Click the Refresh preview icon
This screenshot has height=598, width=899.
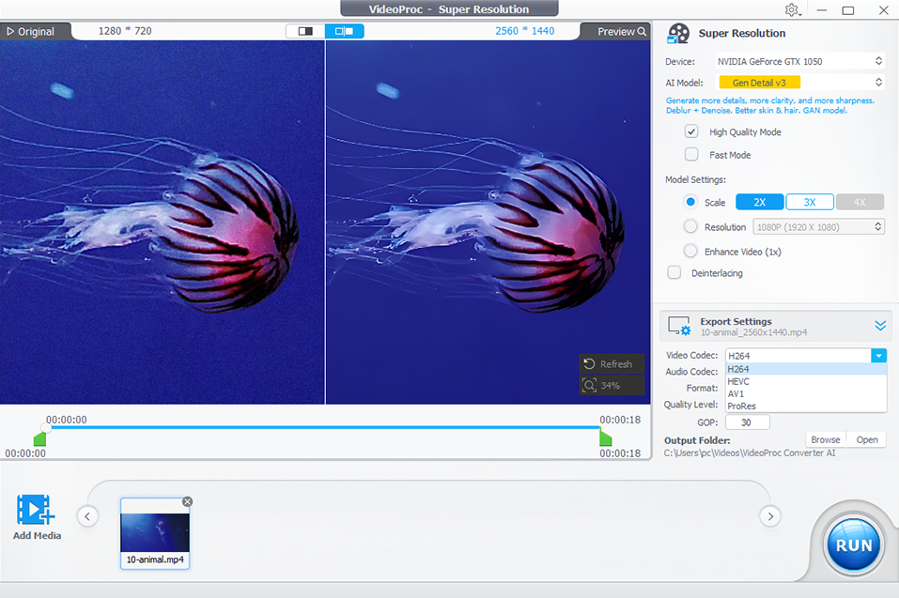click(590, 364)
